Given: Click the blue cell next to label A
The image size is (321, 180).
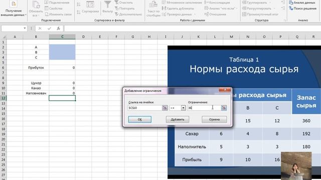Looking at the screenshot, I should coord(62,47).
